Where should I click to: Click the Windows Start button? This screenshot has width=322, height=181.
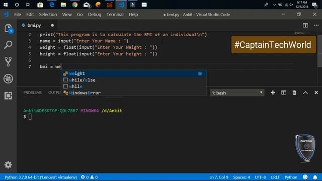(6, 5)
